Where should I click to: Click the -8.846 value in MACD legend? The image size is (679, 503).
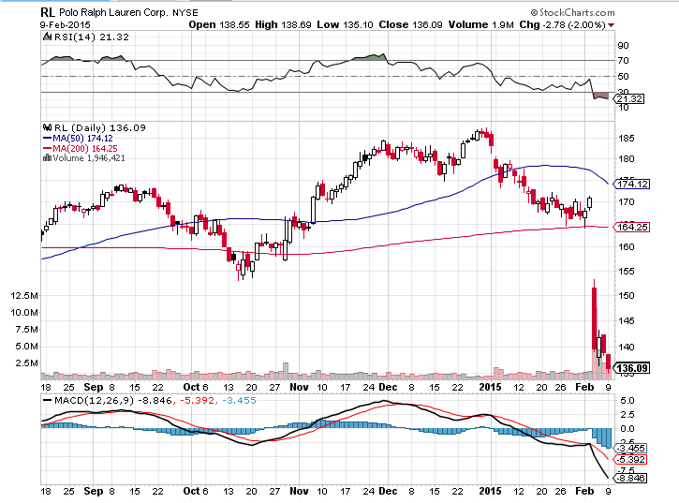(x=155, y=400)
